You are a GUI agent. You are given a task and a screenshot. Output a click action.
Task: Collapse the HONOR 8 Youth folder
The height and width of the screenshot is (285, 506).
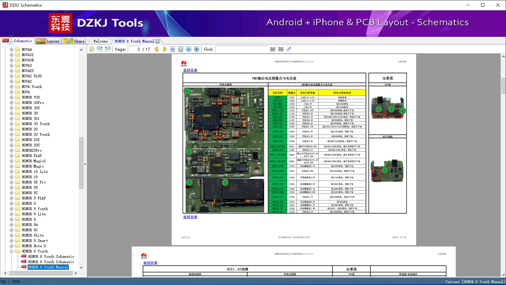coord(12,251)
